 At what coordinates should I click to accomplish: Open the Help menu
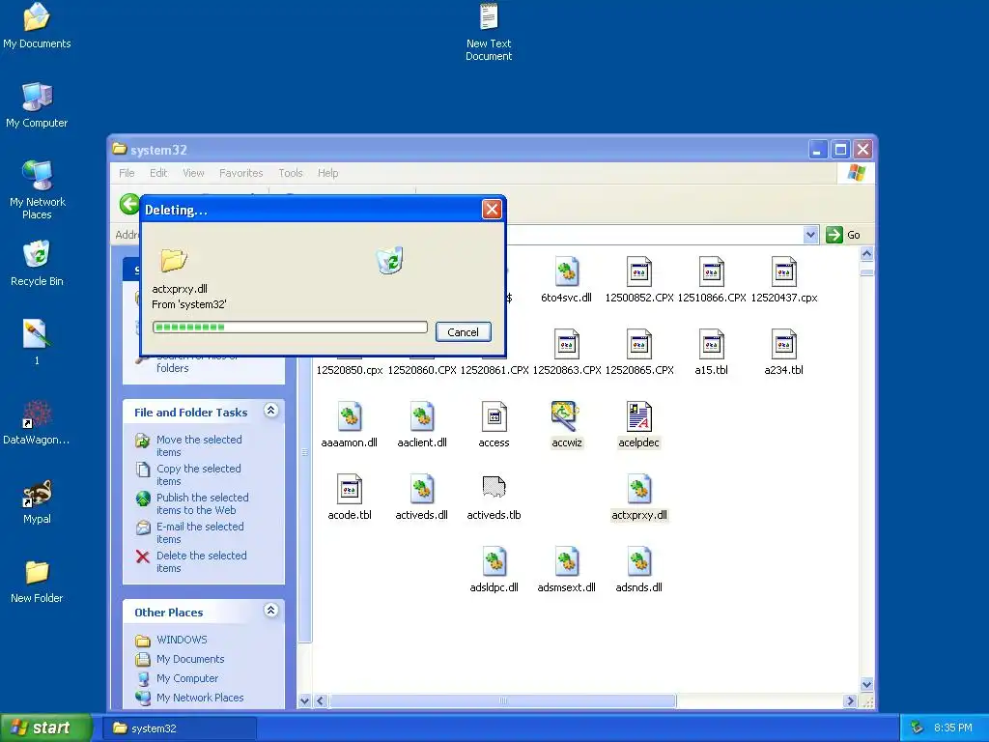(328, 173)
